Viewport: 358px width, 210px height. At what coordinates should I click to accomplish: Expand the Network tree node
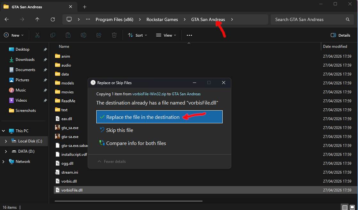tap(4, 162)
